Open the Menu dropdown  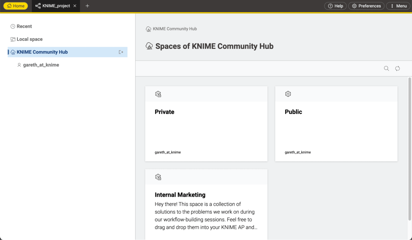[398, 6]
